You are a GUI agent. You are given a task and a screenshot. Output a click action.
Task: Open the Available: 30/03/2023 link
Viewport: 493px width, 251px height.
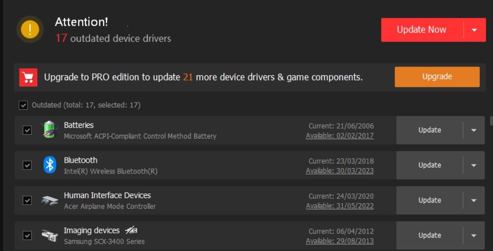click(339, 171)
